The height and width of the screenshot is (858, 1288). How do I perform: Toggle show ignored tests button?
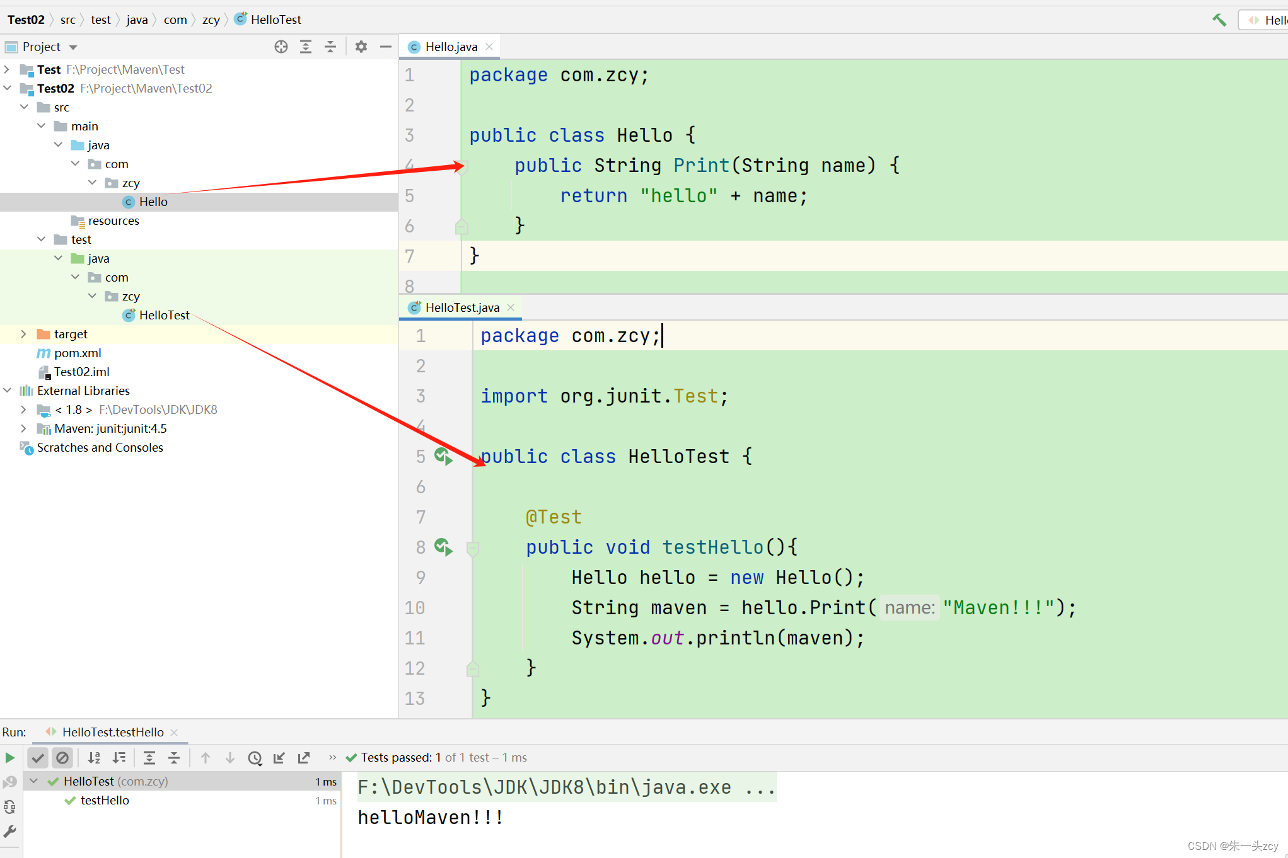(62, 758)
